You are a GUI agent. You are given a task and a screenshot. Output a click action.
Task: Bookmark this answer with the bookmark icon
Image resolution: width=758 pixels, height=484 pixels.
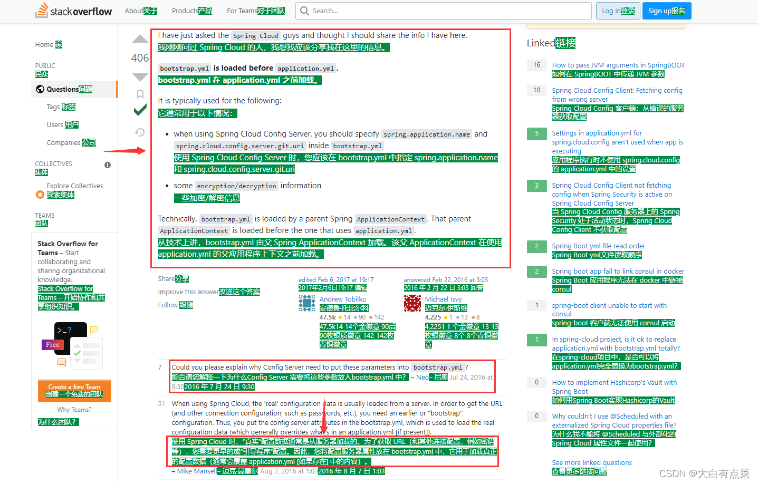pyautogui.click(x=140, y=94)
